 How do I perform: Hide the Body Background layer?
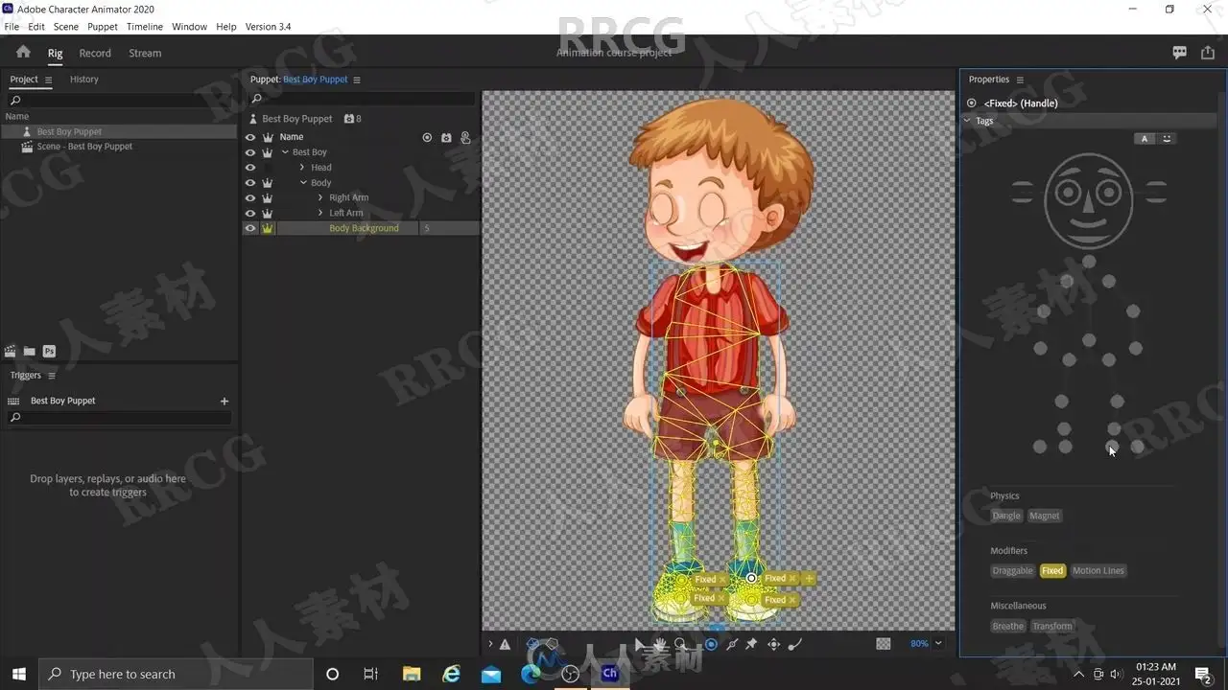pos(250,228)
